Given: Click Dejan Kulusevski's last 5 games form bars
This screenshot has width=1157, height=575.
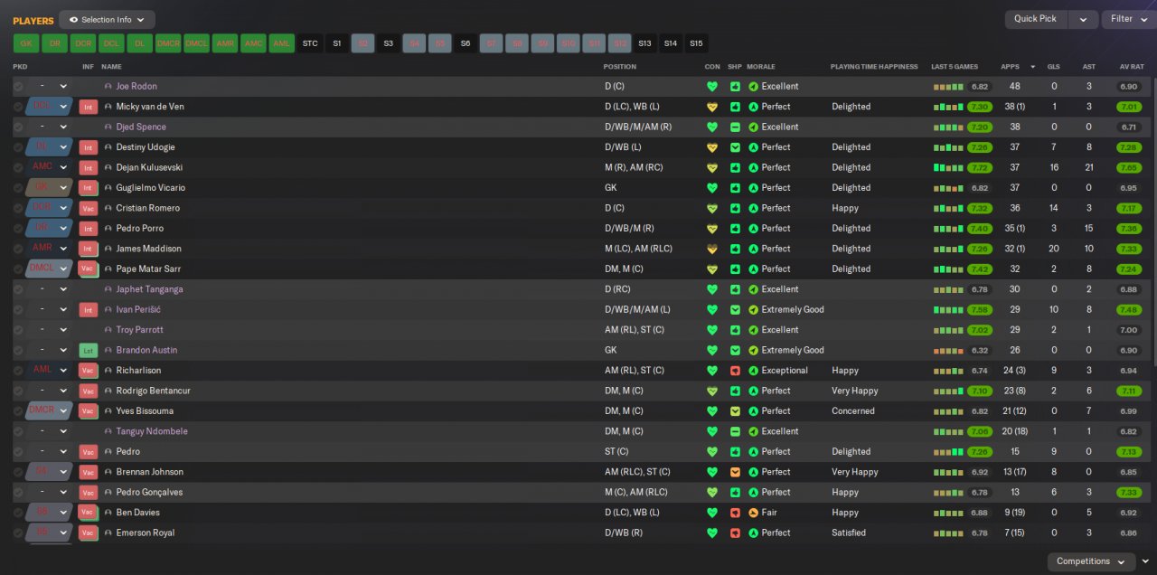Looking at the screenshot, I should (x=948, y=167).
